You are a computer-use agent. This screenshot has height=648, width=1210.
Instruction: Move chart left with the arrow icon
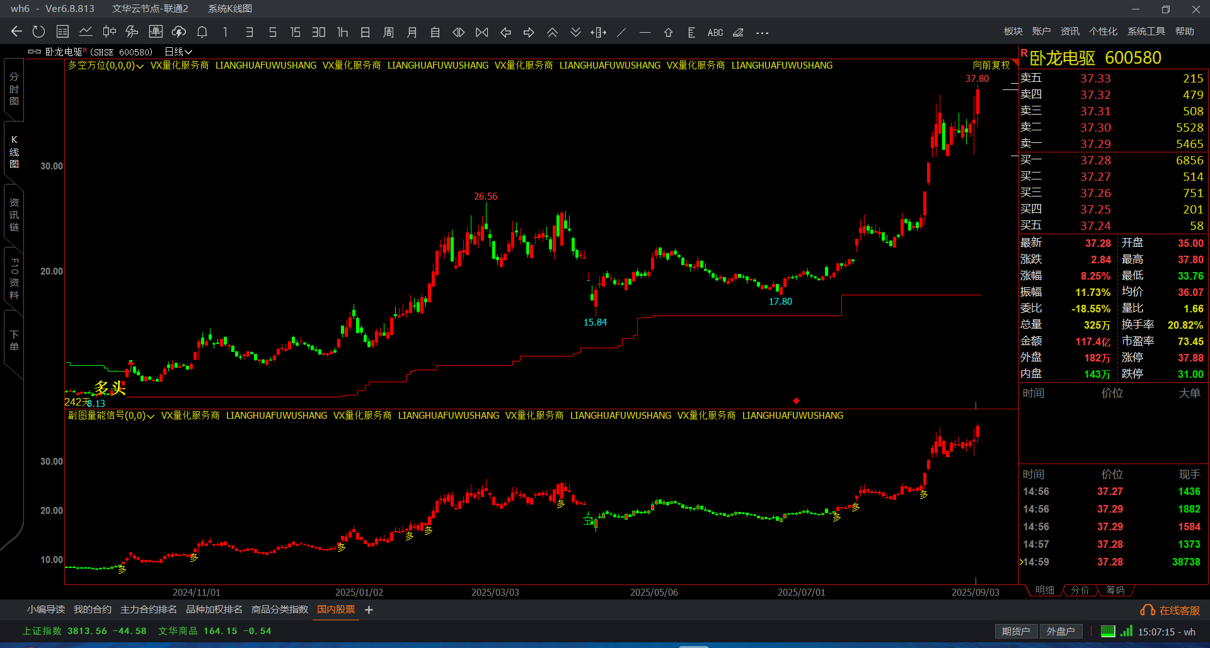[505, 32]
